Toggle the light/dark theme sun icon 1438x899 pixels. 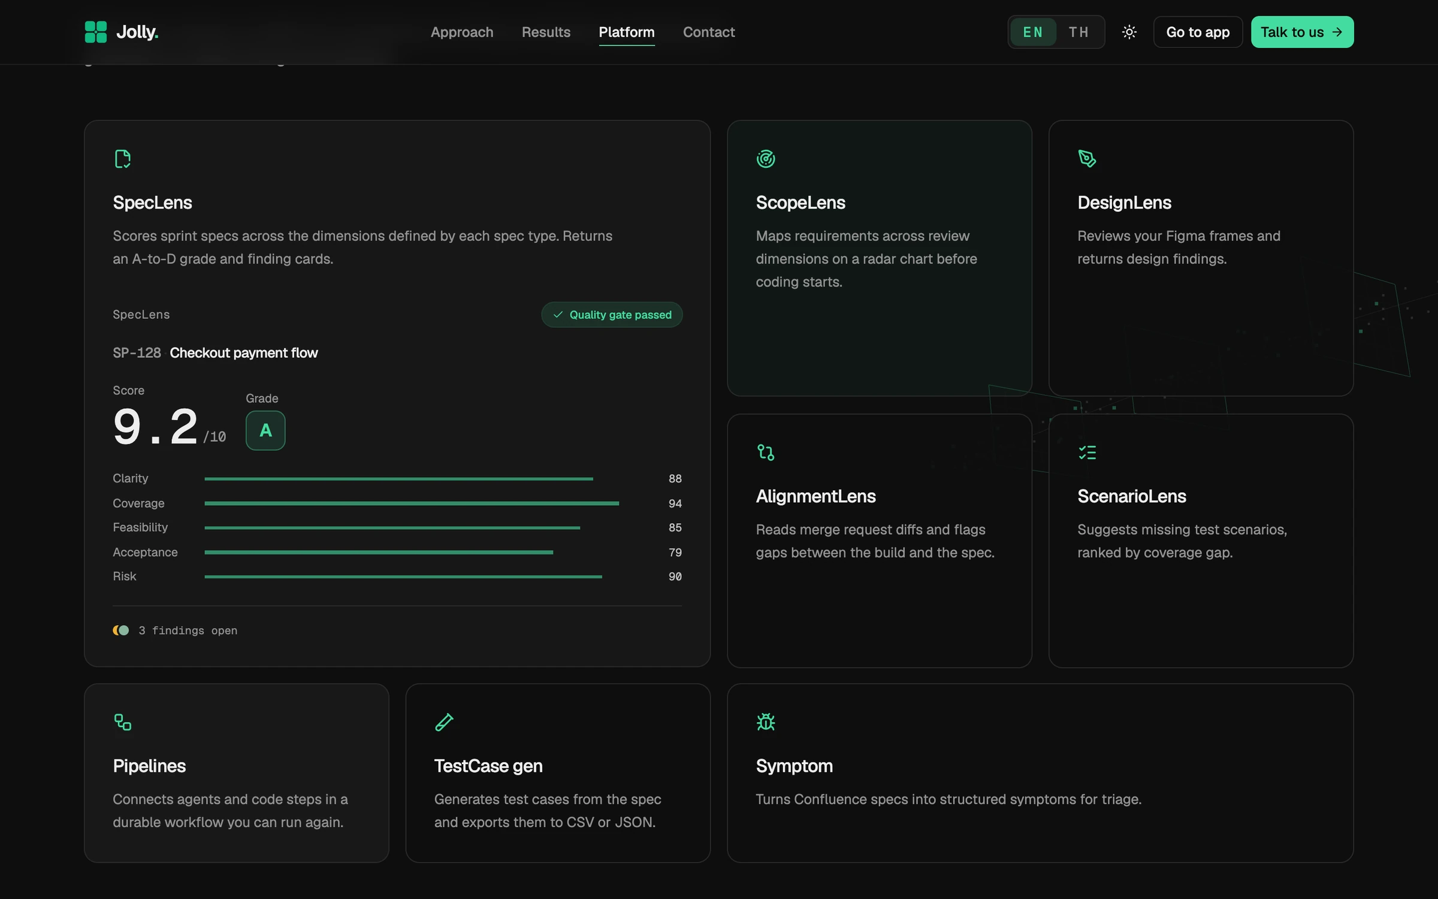1129,32
